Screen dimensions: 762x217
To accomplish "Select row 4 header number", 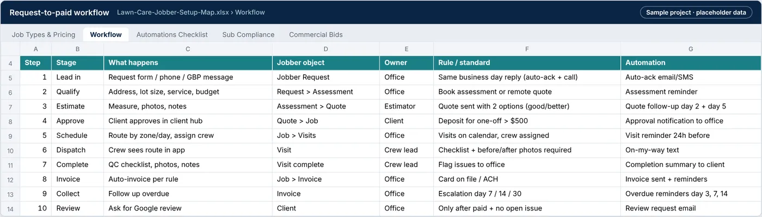I will 10,63.
